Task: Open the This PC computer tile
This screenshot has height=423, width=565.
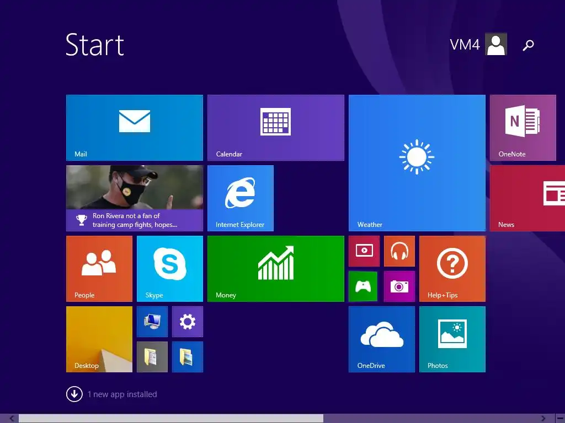Action: [152, 322]
